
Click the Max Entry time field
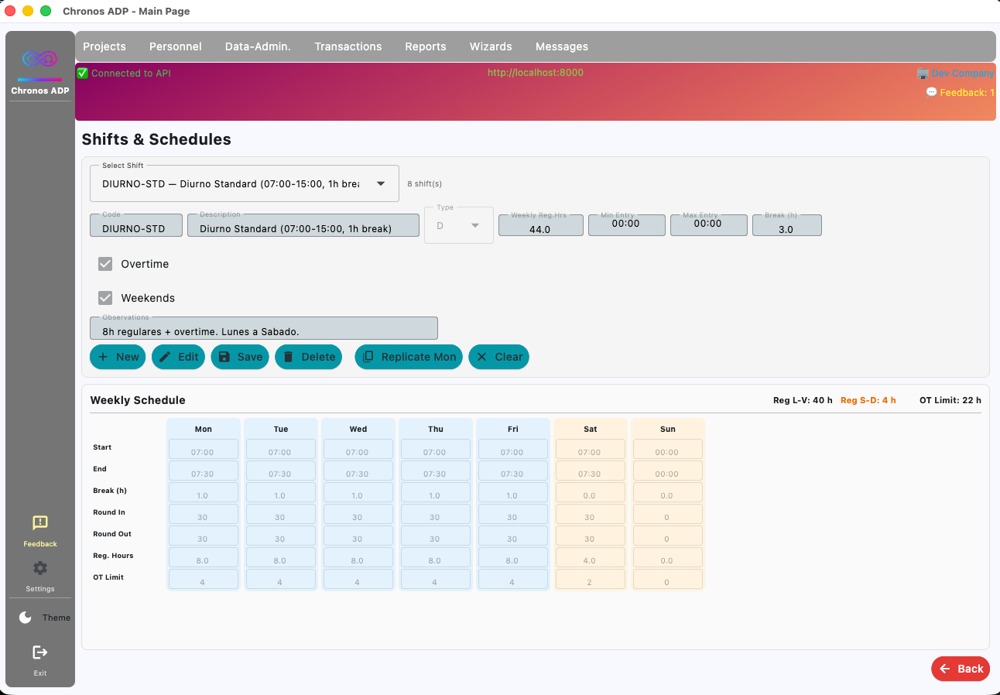click(709, 225)
